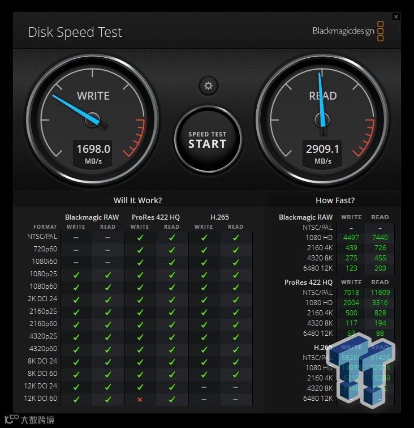The width and height of the screenshot is (414, 428).
Task: Click the 12K DCI 60 format row label
Action: click(x=41, y=399)
